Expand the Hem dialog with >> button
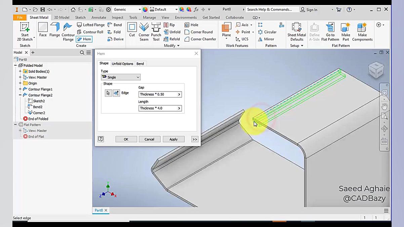This screenshot has height=227, width=404. tap(195, 139)
